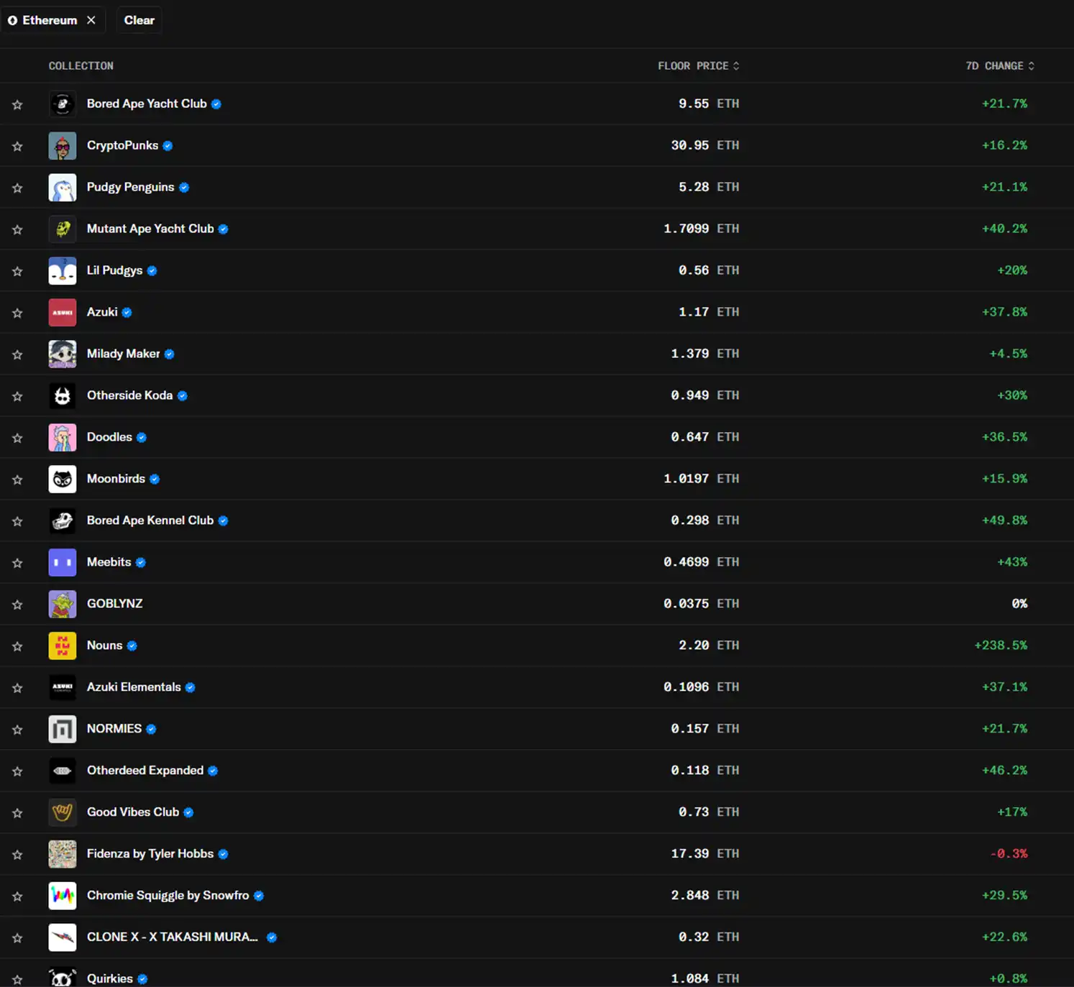The height and width of the screenshot is (987, 1074).
Task: Select Meebits floor price 0.4699 ETH
Action: 701,562
